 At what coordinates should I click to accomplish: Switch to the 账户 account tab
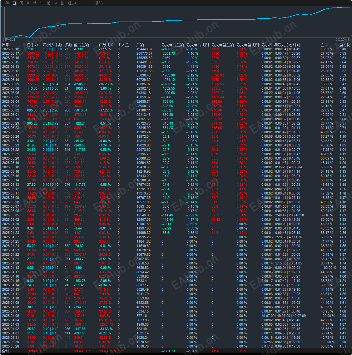tap(72, 3)
